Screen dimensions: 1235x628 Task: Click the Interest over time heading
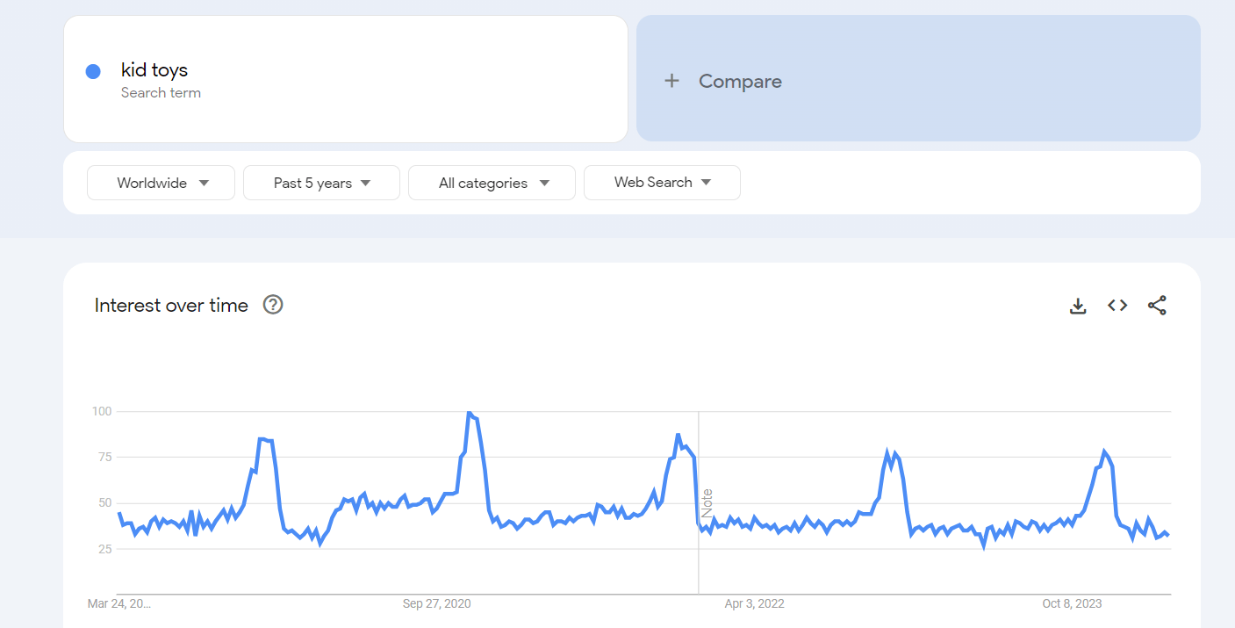171,305
